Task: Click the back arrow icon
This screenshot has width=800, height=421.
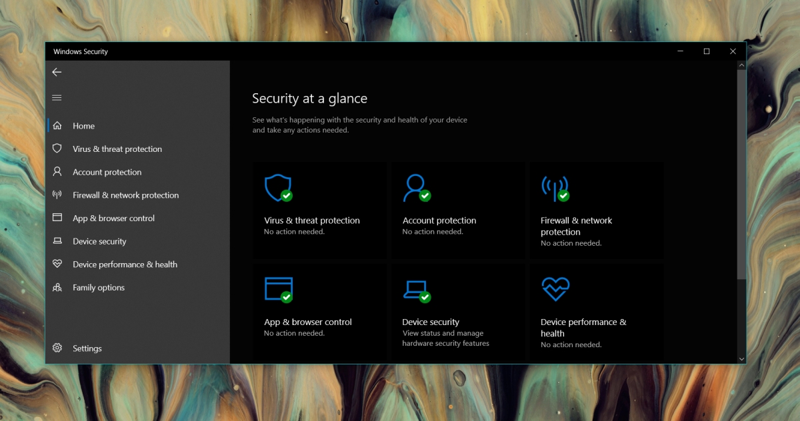Action: [57, 72]
